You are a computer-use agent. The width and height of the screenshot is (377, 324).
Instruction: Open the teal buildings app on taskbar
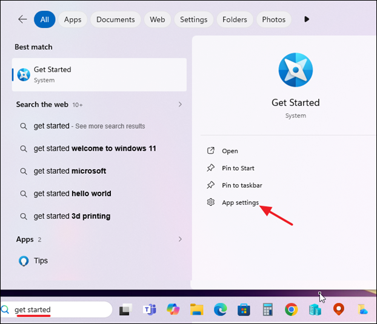coord(315,309)
